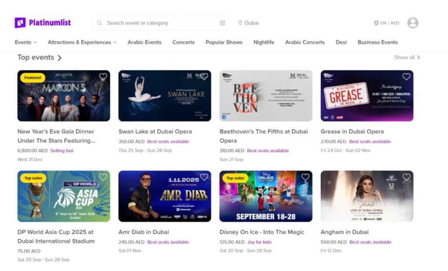The image size is (448, 271).
Task: Click the Platinumlist logo icon
Action: (20, 23)
